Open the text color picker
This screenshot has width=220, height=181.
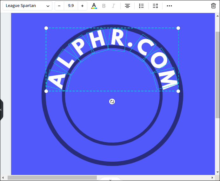94,6
